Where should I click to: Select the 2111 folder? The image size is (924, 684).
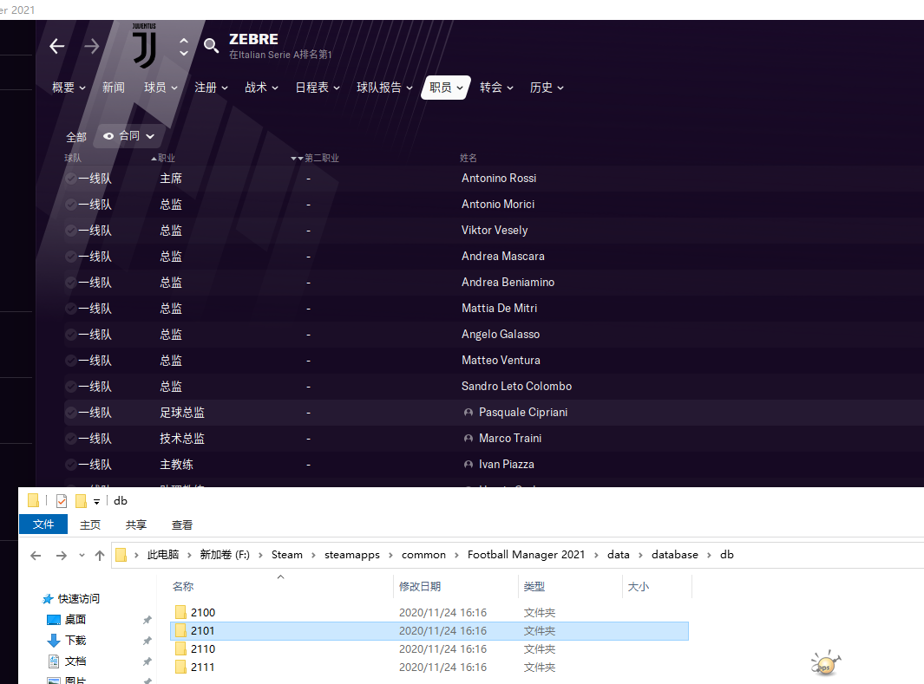click(x=202, y=668)
